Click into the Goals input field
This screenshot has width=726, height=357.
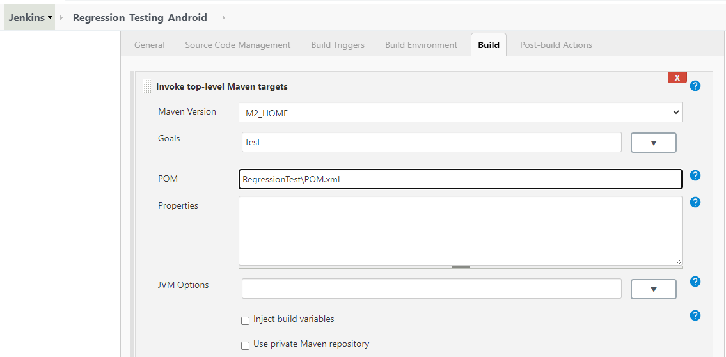point(431,142)
